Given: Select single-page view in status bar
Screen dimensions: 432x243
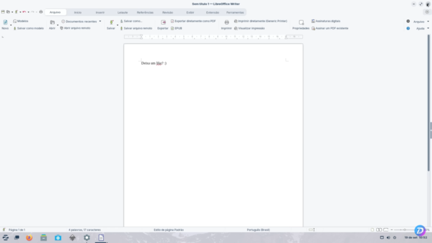Looking at the screenshot, I should coord(372,230).
